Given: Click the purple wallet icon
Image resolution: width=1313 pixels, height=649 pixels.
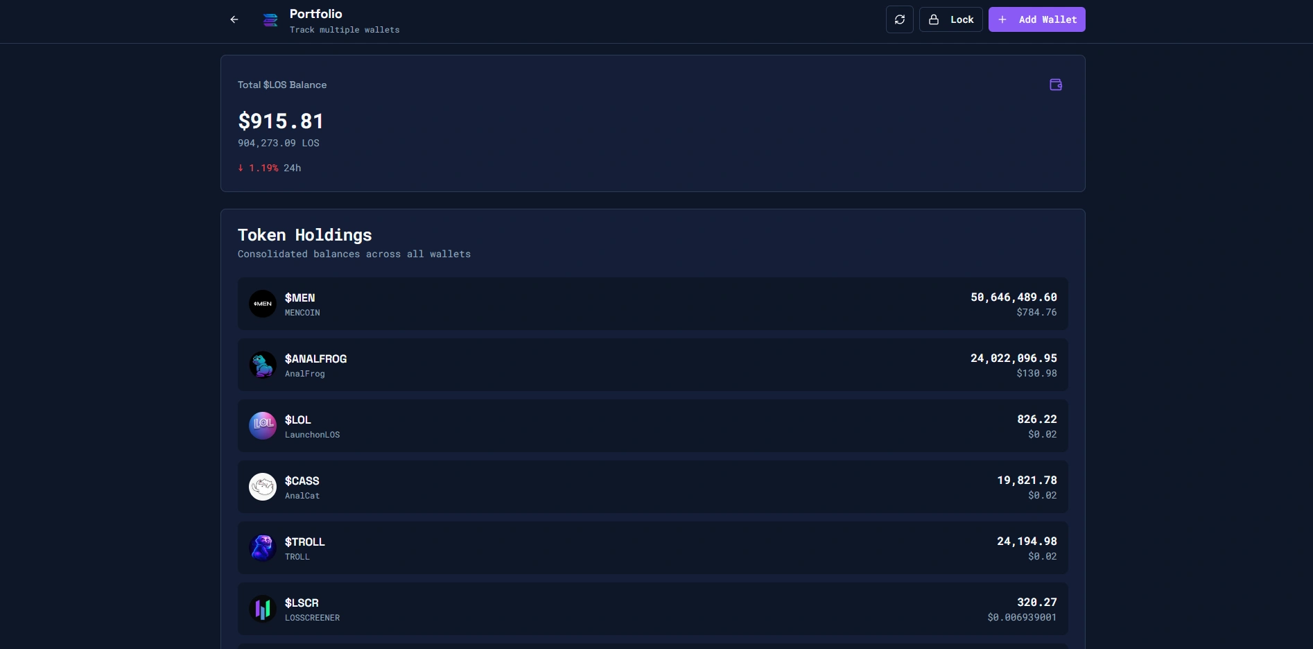Looking at the screenshot, I should (x=1055, y=85).
